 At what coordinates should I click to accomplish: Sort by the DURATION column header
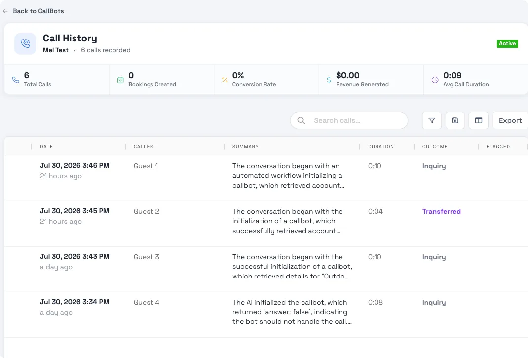tap(381, 146)
